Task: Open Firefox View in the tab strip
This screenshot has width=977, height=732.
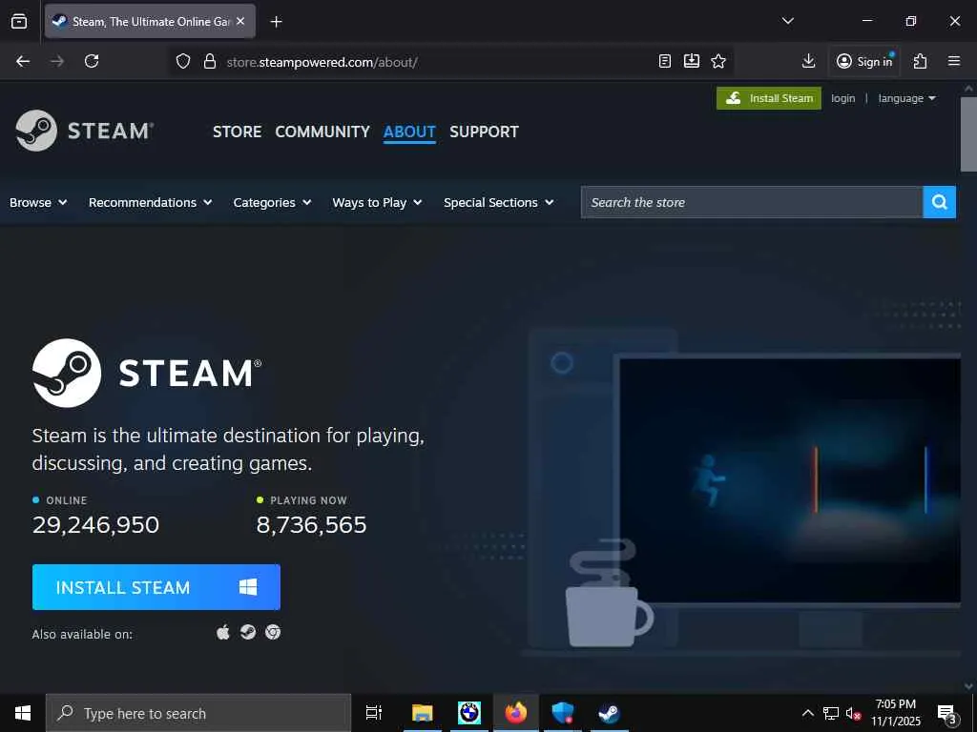Action: (x=19, y=21)
